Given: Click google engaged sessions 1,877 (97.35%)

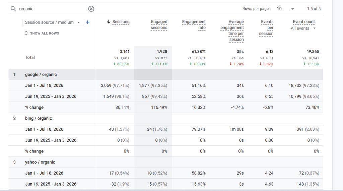Looking at the screenshot, I should (153, 85).
